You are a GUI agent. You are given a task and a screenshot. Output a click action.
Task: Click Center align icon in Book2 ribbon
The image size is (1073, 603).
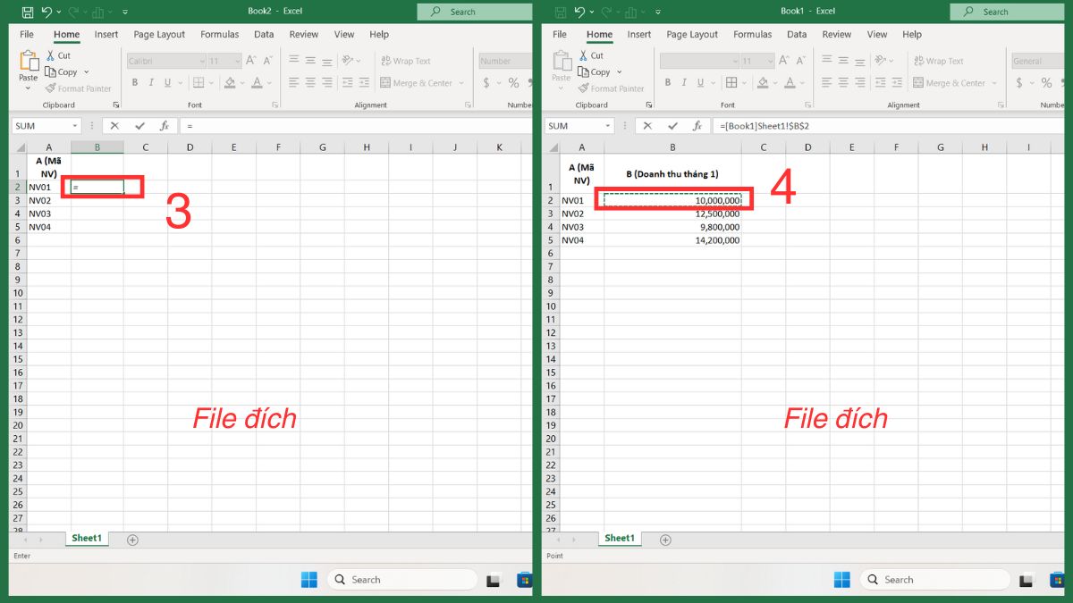(310, 82)
